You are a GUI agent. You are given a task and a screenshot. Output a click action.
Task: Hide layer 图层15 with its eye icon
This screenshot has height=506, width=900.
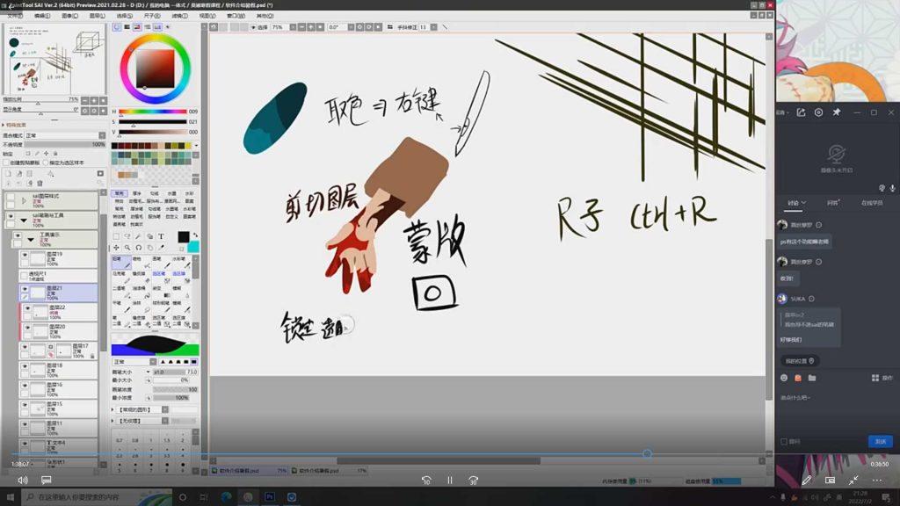click(x=25, y=405)
